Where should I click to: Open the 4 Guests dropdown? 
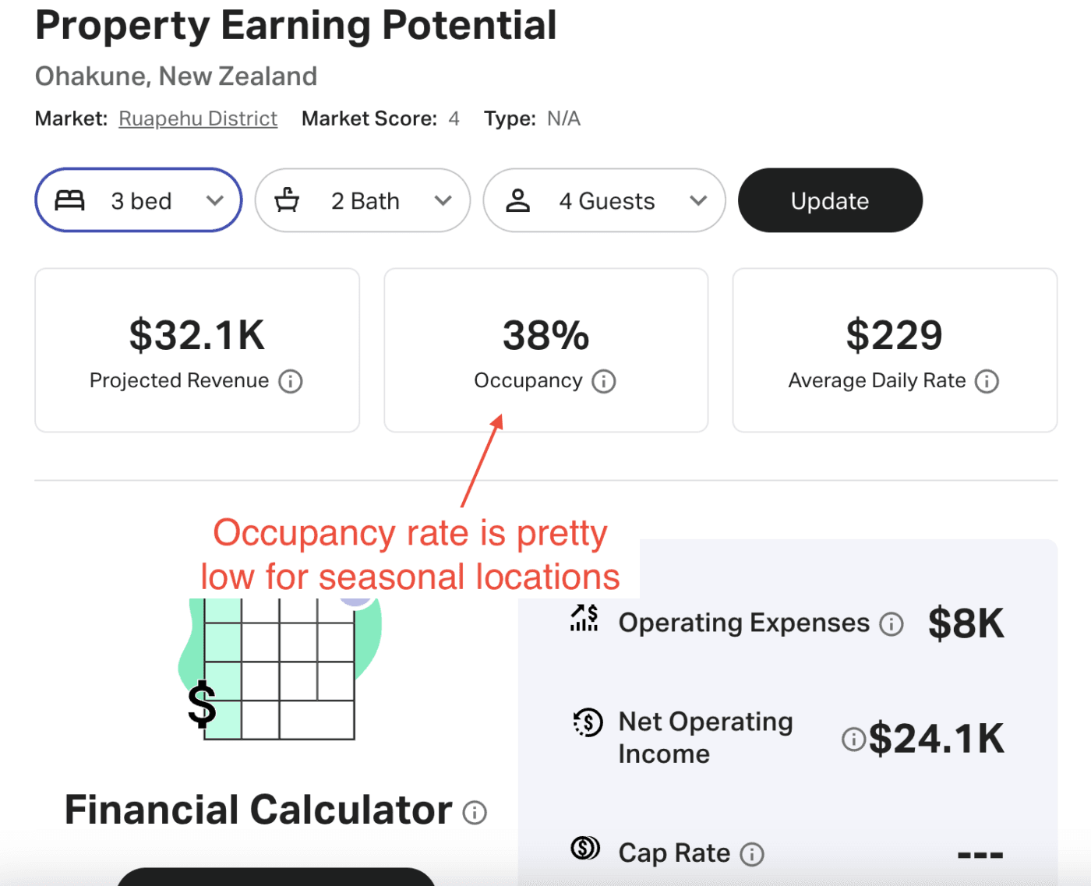[698, 201]
